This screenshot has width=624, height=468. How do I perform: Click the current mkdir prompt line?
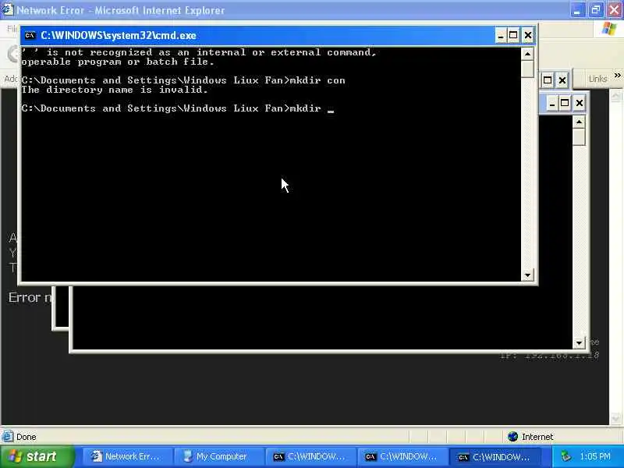pyautogui.click(x=178, y=108)
